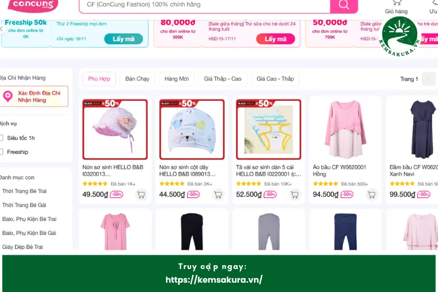Select the Bán Chạy sort tab
This screenshot has height=292, width=438.
tap(137, 79)
